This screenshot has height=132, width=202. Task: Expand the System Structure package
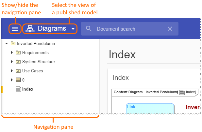12,62
